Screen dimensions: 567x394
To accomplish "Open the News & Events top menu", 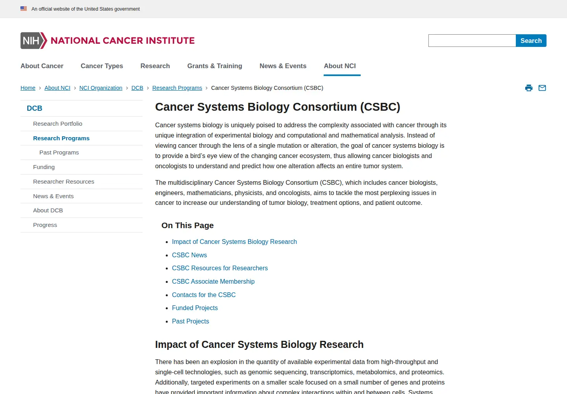I will point(283,66).
